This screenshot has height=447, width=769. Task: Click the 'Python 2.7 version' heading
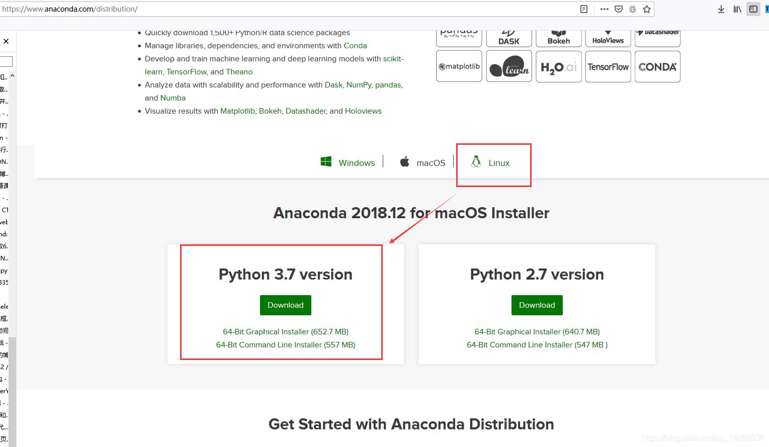pyautogui.click(x=537, y=274)
